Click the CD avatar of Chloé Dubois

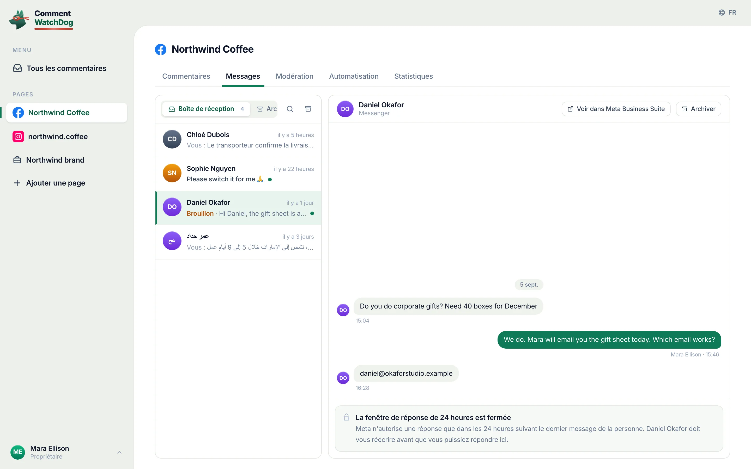pyautogui.click(x=172, y=139)
